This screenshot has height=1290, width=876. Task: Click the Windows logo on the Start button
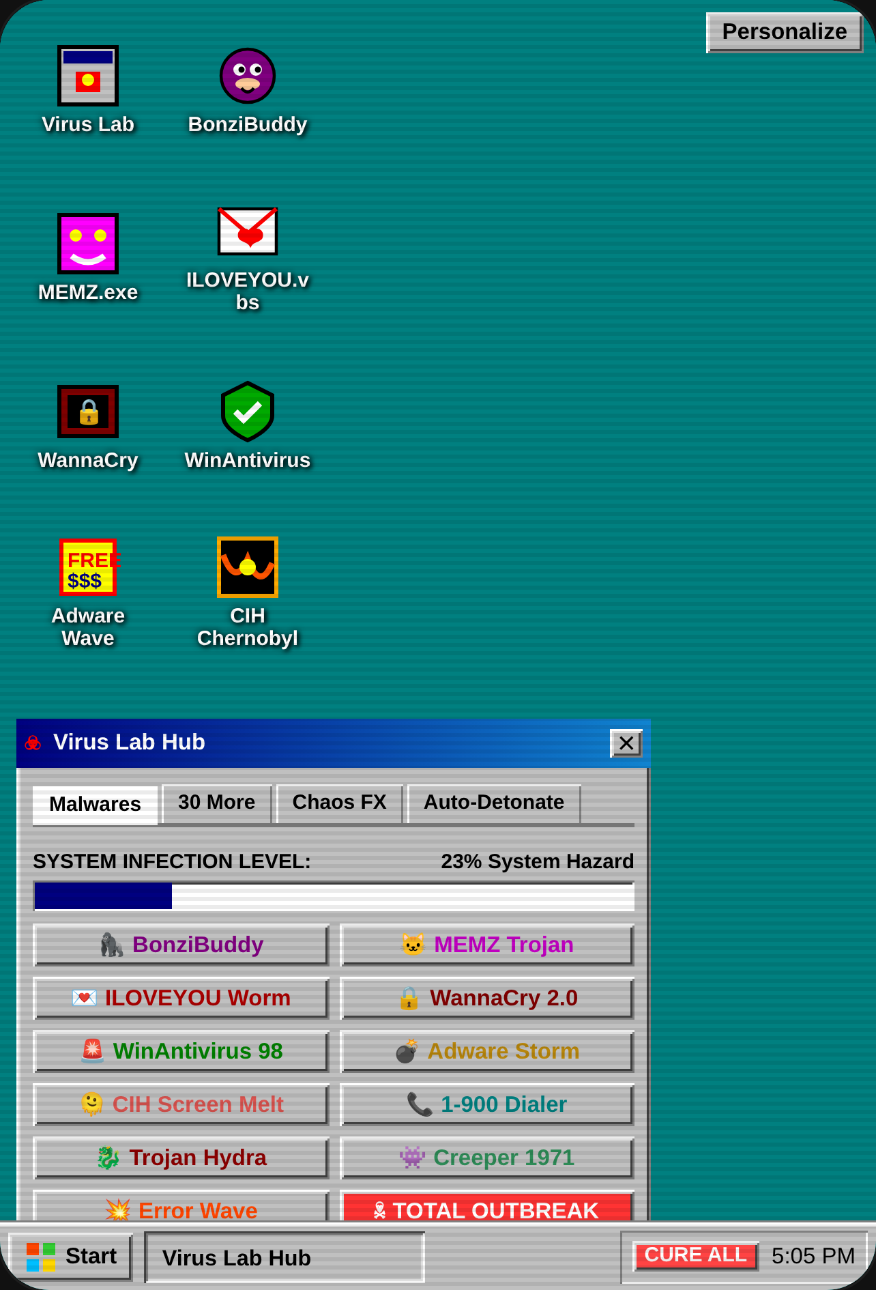pyautogui.click(x=41, y=1257)
